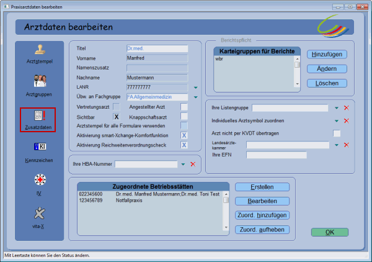372x262 pixels.
Task: Toggle the Angestellter Arzt checkbox
Action: pos(184,107)
